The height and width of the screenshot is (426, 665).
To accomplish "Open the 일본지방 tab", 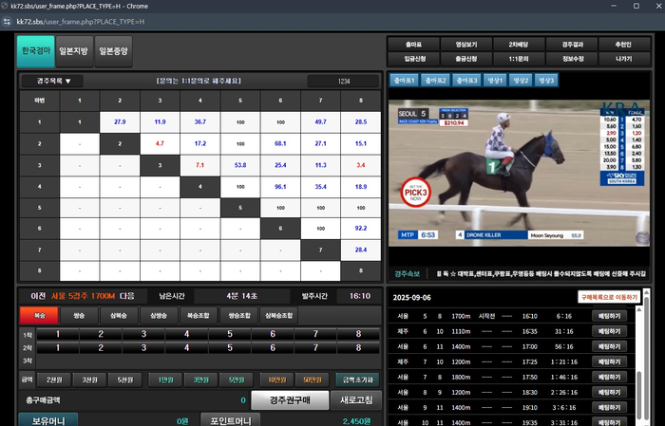I will point(73,51).
